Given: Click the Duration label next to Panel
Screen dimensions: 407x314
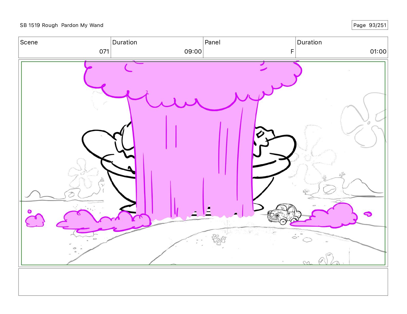Looking at the screenshot, I should click(309, 42).
